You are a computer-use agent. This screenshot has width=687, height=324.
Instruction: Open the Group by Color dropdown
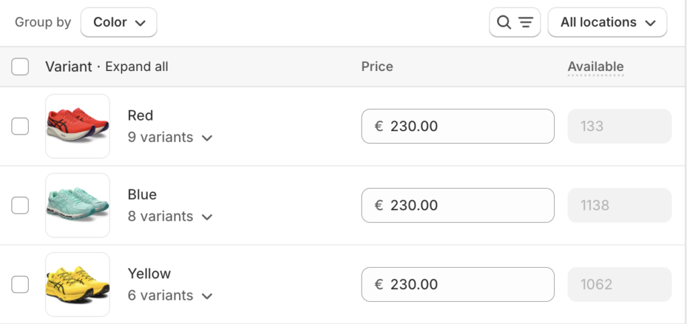[x=119, y=23]
